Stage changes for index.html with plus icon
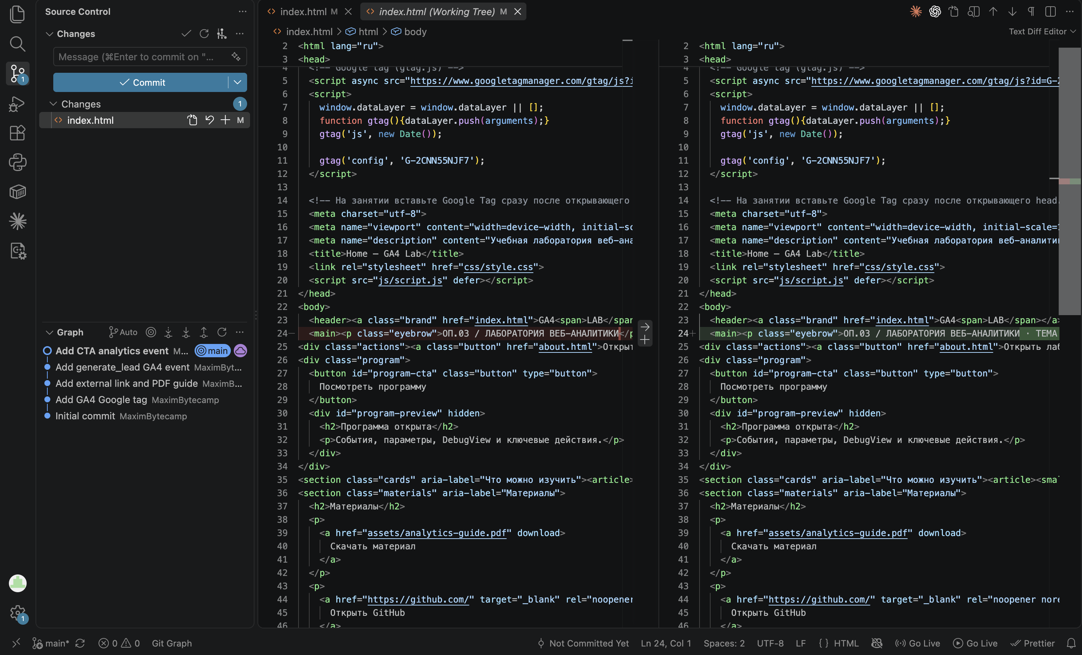1082x655 pixels. point(225,120)
